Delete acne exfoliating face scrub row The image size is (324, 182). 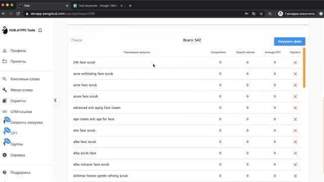point(295,74)
